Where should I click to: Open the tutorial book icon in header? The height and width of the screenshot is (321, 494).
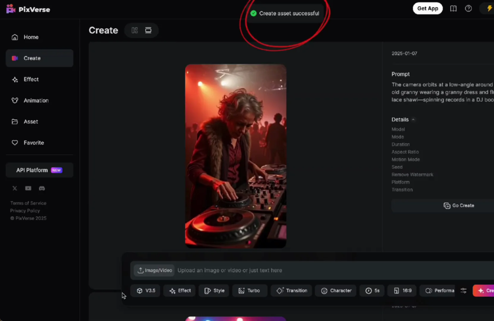click(453, 9)
